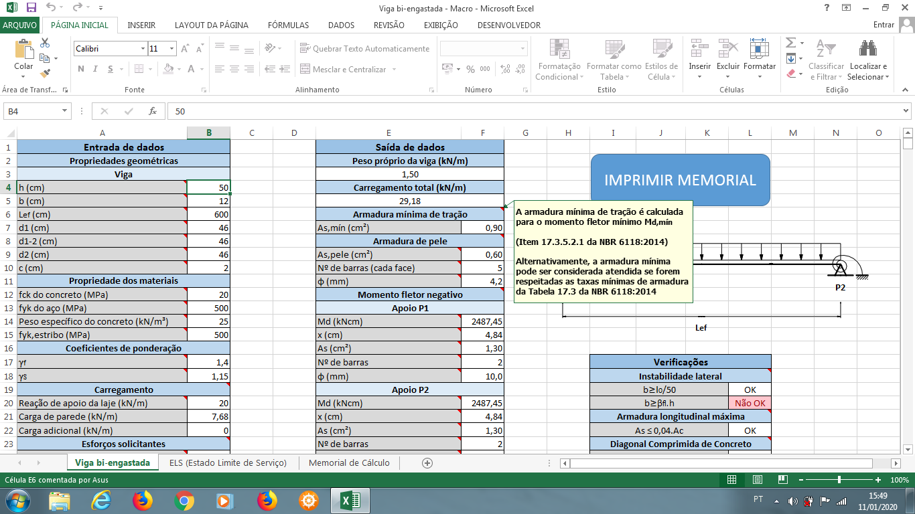Image resolution: width=915 pixels, height=514 pixels.
Task: Click the scissors Cut icon
Action: pos(45,43)
